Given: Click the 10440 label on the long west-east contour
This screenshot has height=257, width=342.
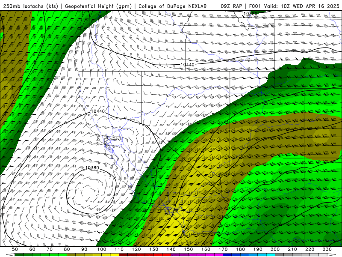Looking at the screenshot, I should point(187,65).
